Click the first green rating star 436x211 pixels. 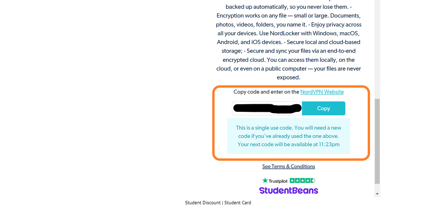pyautogui.click(x=292, y=180)
